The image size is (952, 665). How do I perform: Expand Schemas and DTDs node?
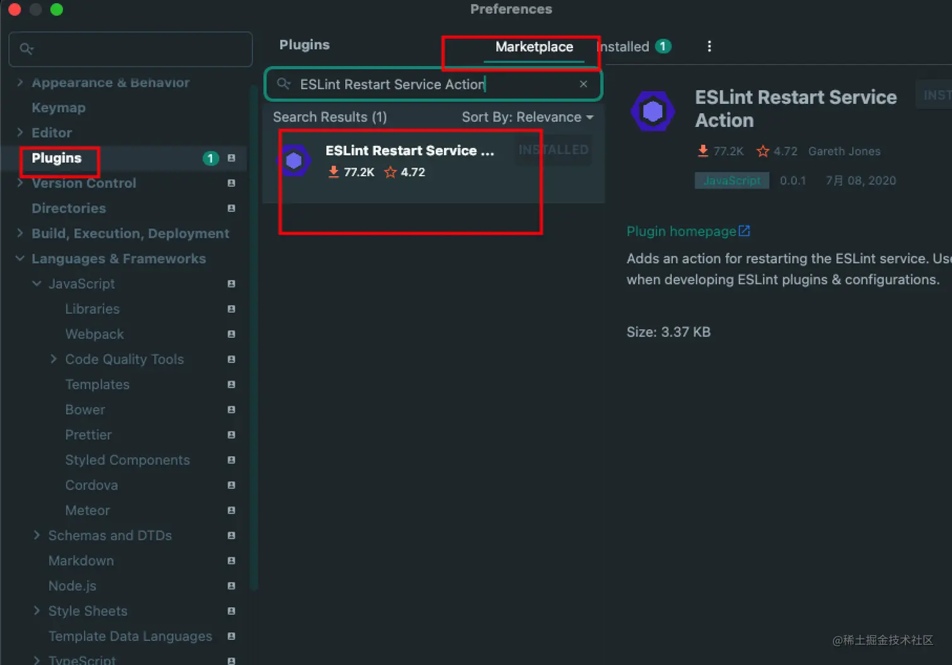point(37,535)
